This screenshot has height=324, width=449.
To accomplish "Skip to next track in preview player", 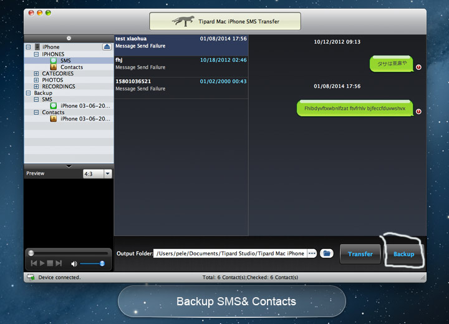I will click(59, 263).
